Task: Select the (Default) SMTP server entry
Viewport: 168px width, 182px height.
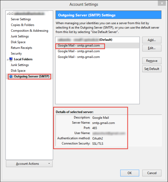Action: click(x=97, y=40)
